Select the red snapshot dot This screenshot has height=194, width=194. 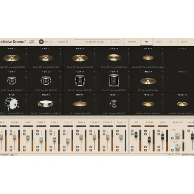[169, 155]
